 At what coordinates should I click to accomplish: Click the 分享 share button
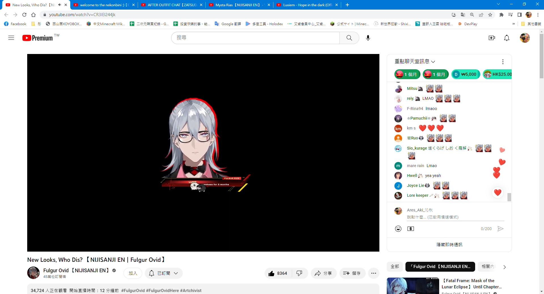coord(323,273)
